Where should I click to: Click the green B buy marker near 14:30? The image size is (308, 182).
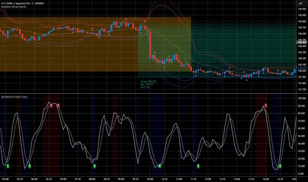pos(280,165)
